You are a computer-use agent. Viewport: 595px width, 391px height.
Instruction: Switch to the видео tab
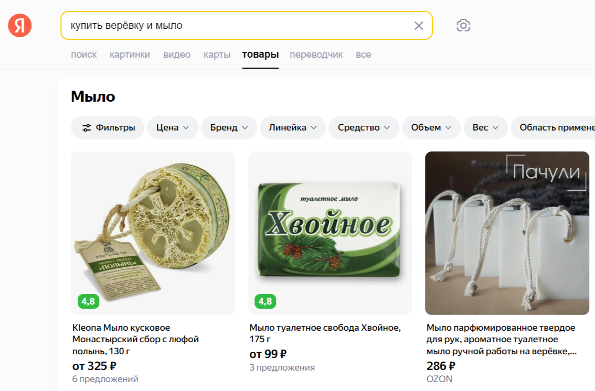point(177,55)
